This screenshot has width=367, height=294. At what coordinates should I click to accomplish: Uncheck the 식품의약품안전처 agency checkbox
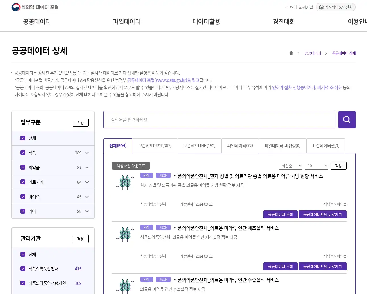tap(23, 269)
